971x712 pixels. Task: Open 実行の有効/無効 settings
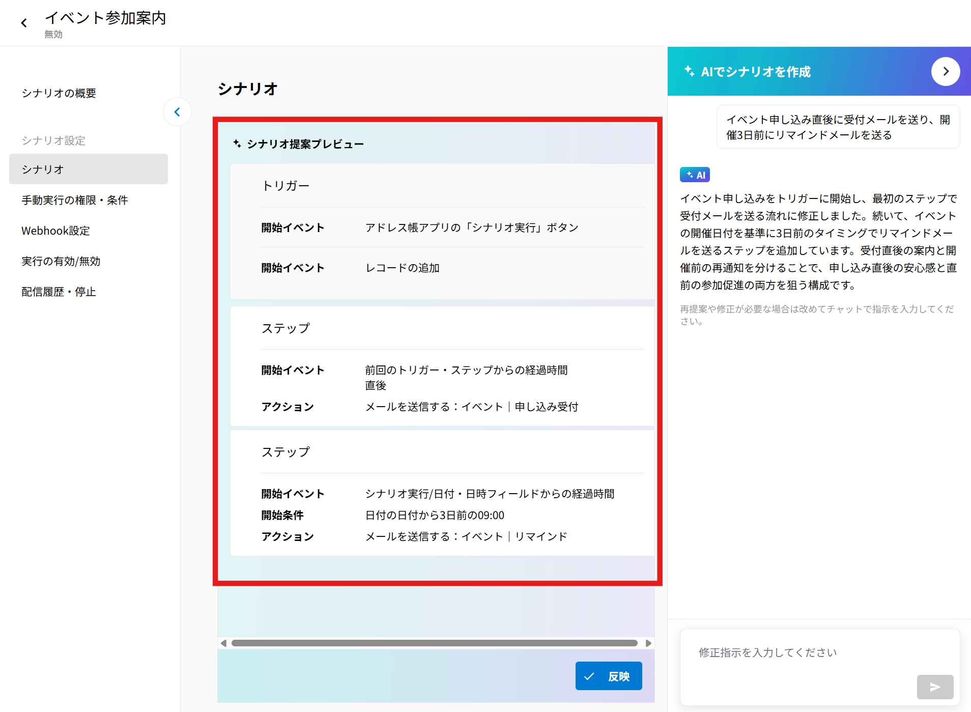(x=61, y=261)
